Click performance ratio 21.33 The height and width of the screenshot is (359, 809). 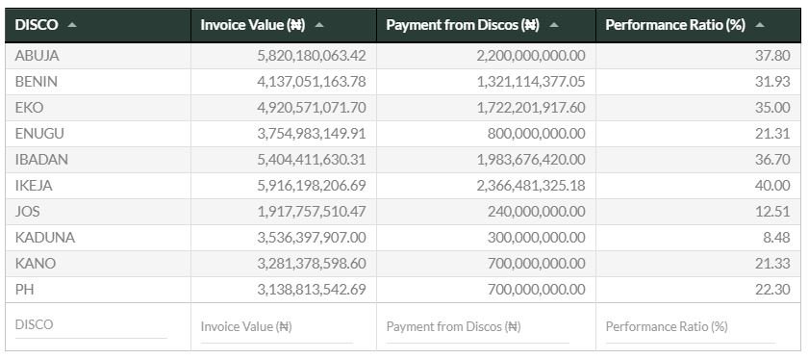pyautogui.click(x=772, y=264)
